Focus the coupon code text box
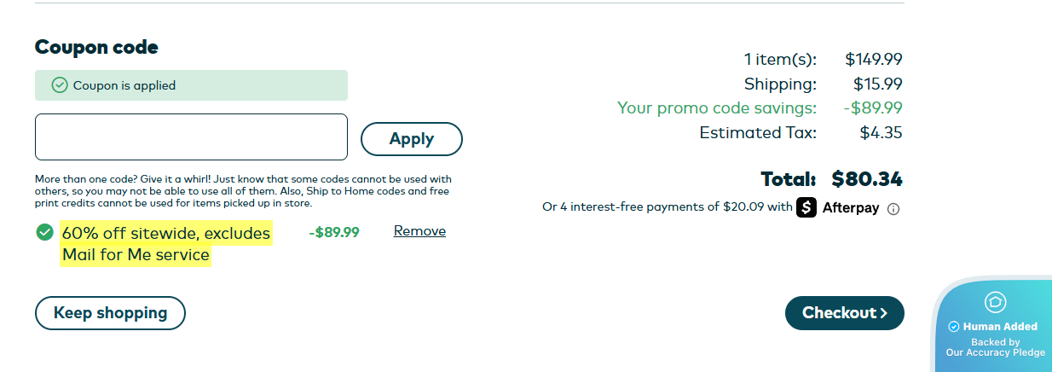The height and width of the screenshot is (372, 1052). click(x=191, y=137)
